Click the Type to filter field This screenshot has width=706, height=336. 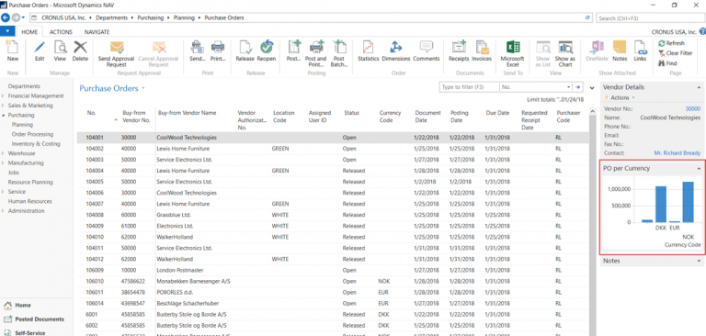[469, 87]
